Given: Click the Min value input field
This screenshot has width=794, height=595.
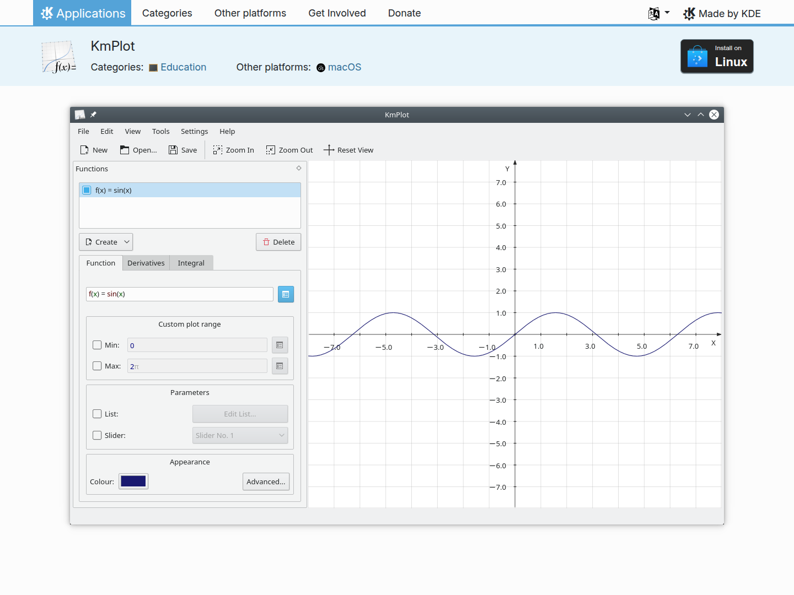Looking at the screenshot, I should coord(197,345).
